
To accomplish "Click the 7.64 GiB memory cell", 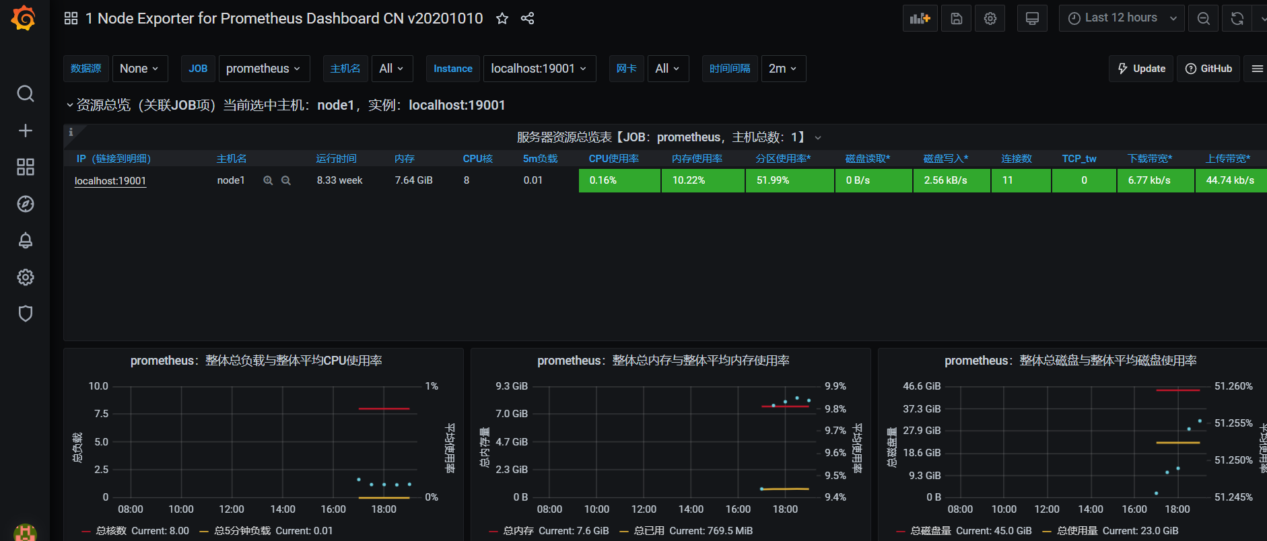I will pyautogui.click(x=414, y=180).
